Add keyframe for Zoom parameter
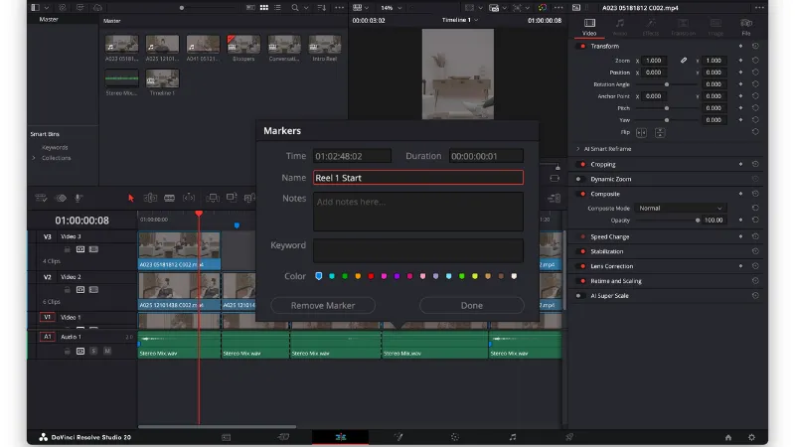This screenshot has width=795, height=447. tap(740, 61)
